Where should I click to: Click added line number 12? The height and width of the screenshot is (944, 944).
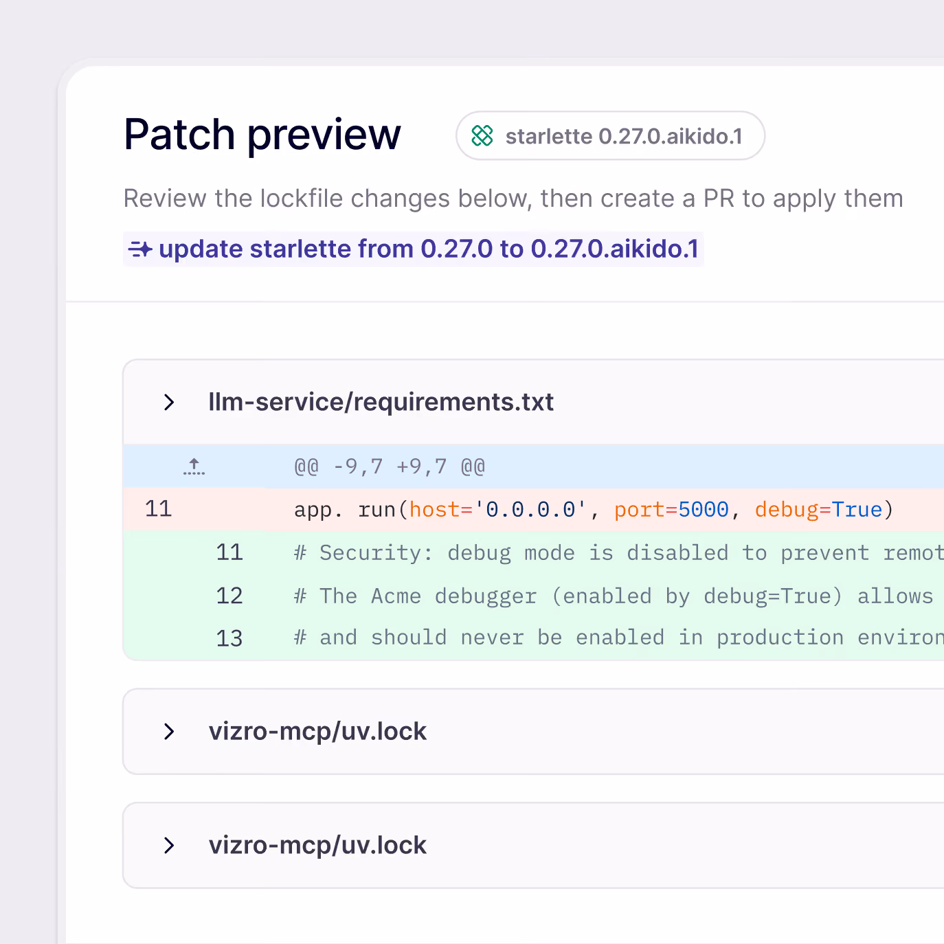pyautogui.click(x=229, y=596)
